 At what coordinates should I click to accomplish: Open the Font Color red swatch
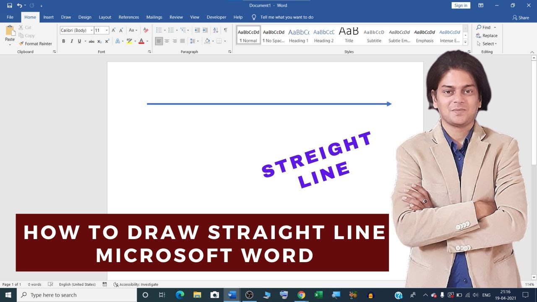(141, 41)
